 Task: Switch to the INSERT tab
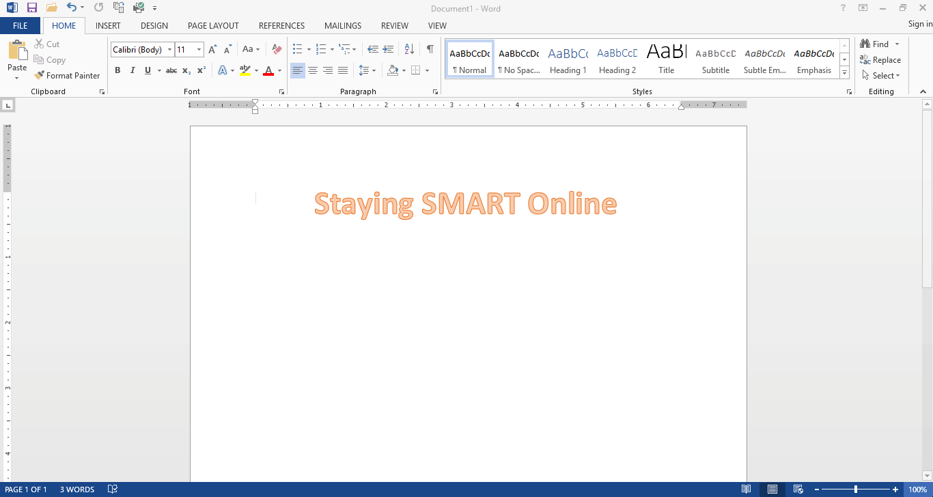tap(108, 26)
